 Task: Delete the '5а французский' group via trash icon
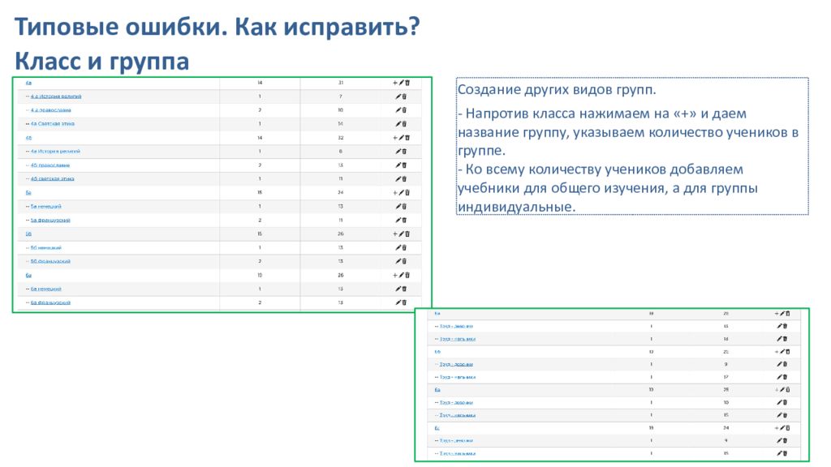[404, 221]
